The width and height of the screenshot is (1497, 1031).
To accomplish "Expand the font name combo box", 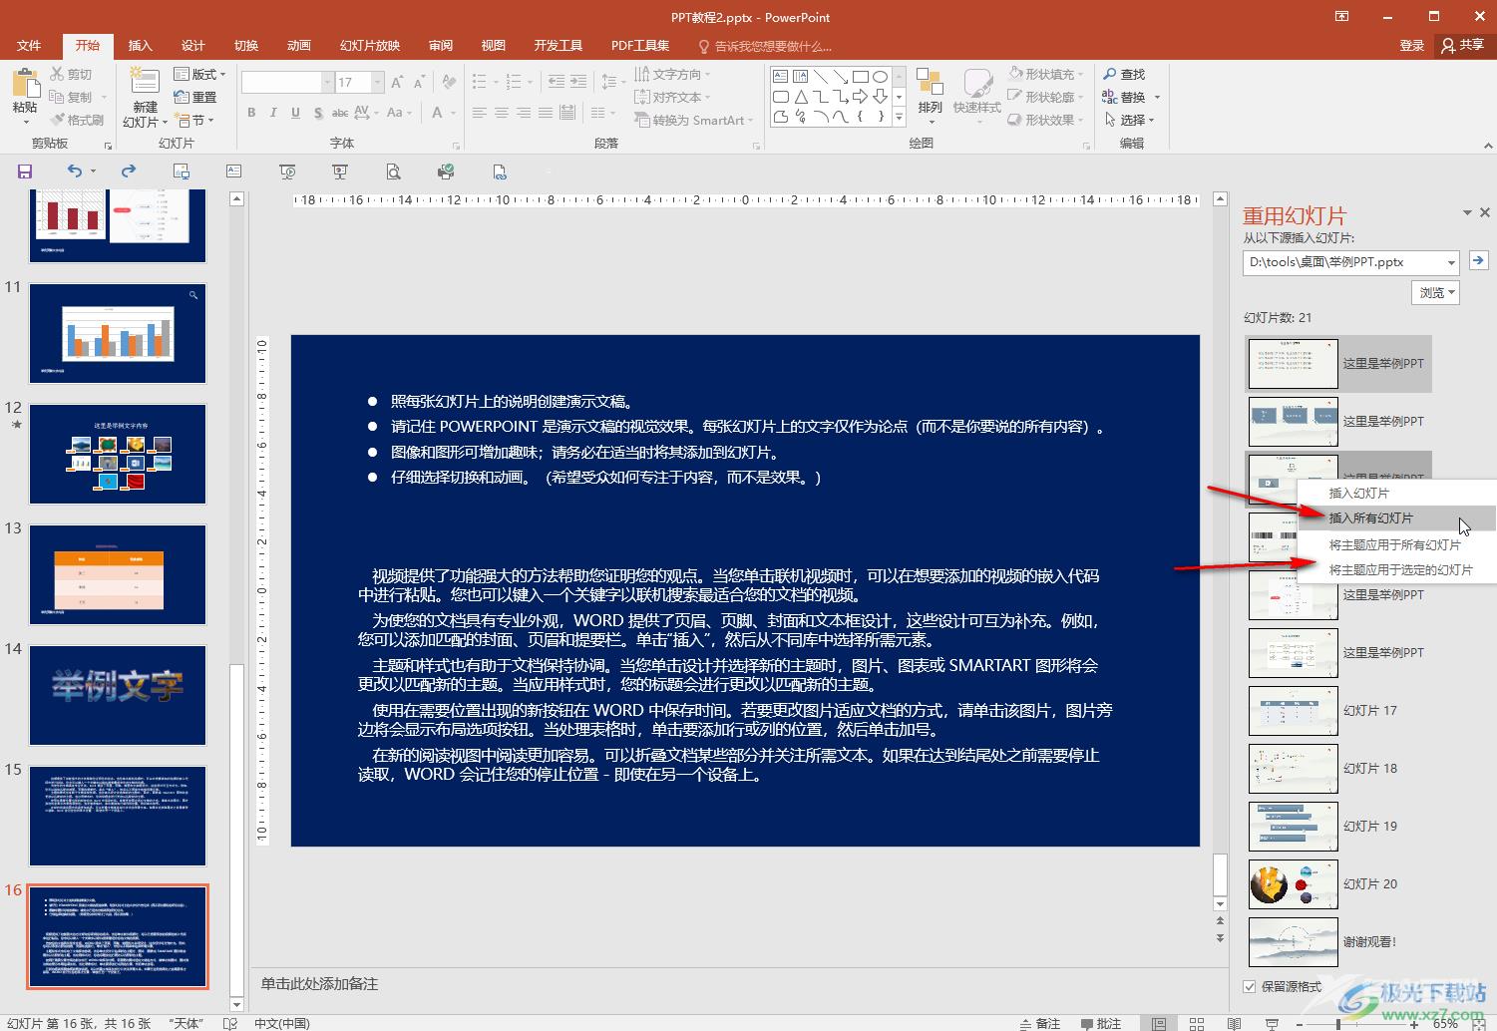I will tap(327, 82).
